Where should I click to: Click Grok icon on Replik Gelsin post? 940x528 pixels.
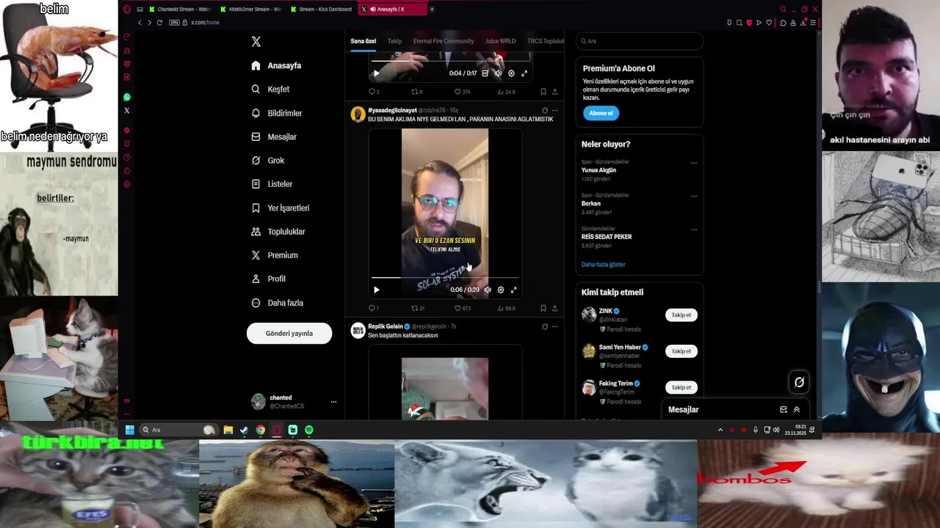pyautogui.click(x=544, y=326)
